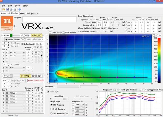Open the Tools menu
The image size is (163, 117).
(18, 6)
